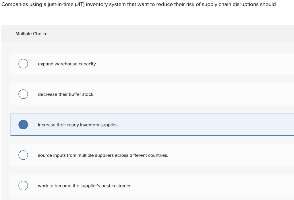The height and width of the screenshot is (200, 294).
Task: Click the 'Multiple Choice' heading label
Action: (31, 34)
